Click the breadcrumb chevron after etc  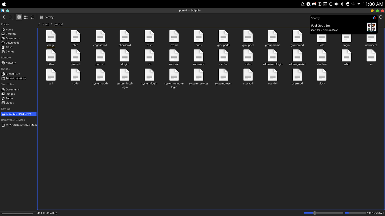[x=52, y=24]
